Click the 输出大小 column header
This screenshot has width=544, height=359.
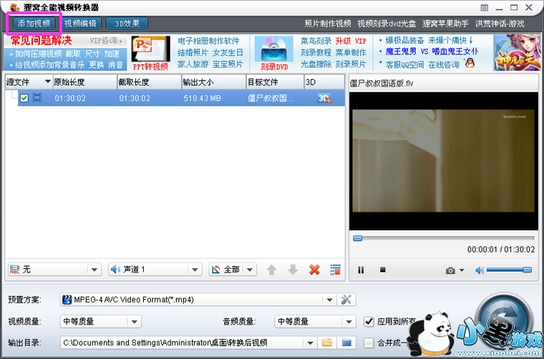click(214, 82)
